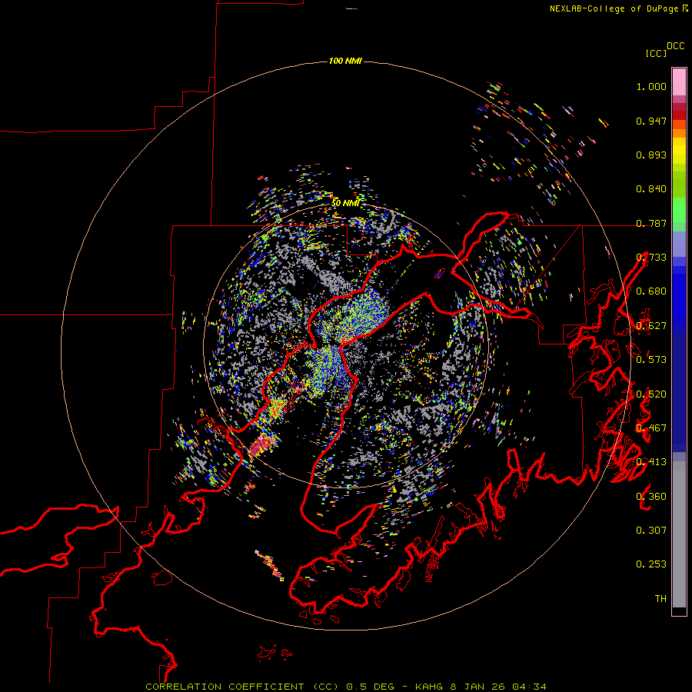Click the 0.360 color scale value
The height and width of the screenshot is (692, 692).
[651, 497]
